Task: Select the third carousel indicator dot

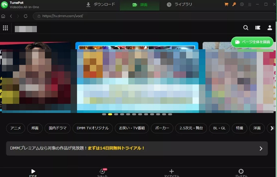Action: point(116,114)
